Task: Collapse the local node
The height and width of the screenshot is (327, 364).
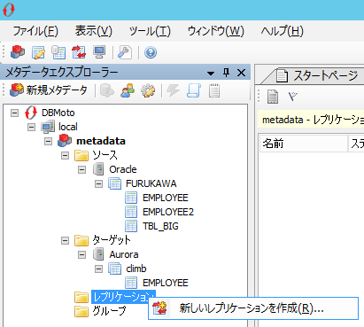Action: pyautogui.click(x=31, y=127)
